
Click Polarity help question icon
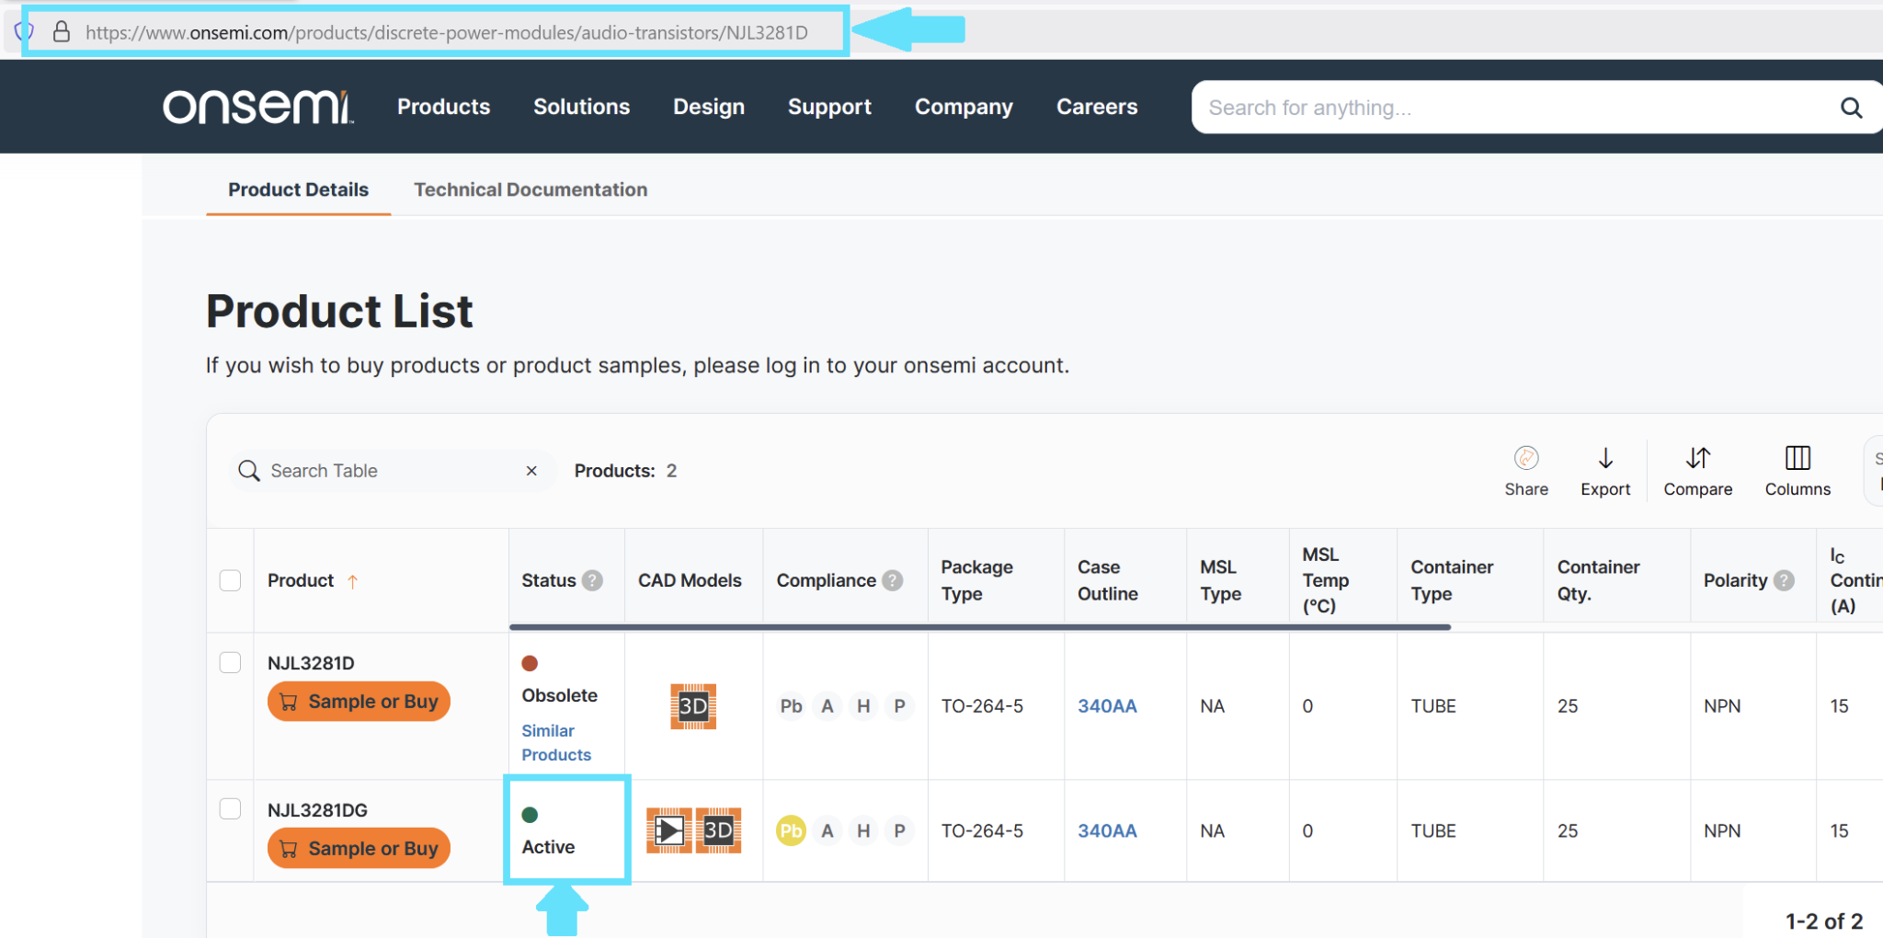(1784, 580)
